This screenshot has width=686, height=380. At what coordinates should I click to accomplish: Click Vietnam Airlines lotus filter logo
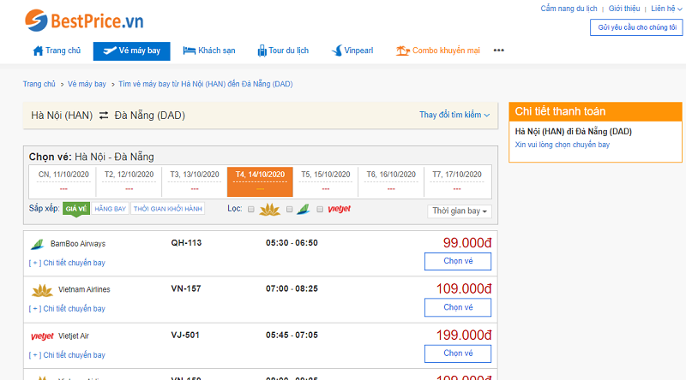pyautogui.click(x=269, y=209)
